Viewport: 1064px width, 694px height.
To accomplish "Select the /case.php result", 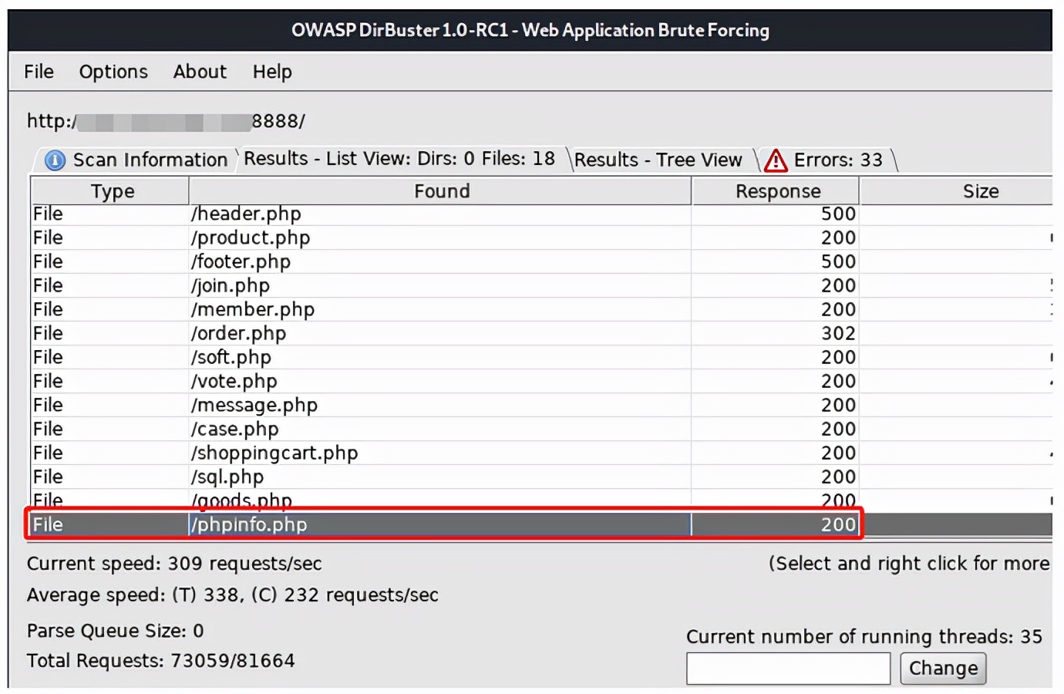I will pos(542,429).
